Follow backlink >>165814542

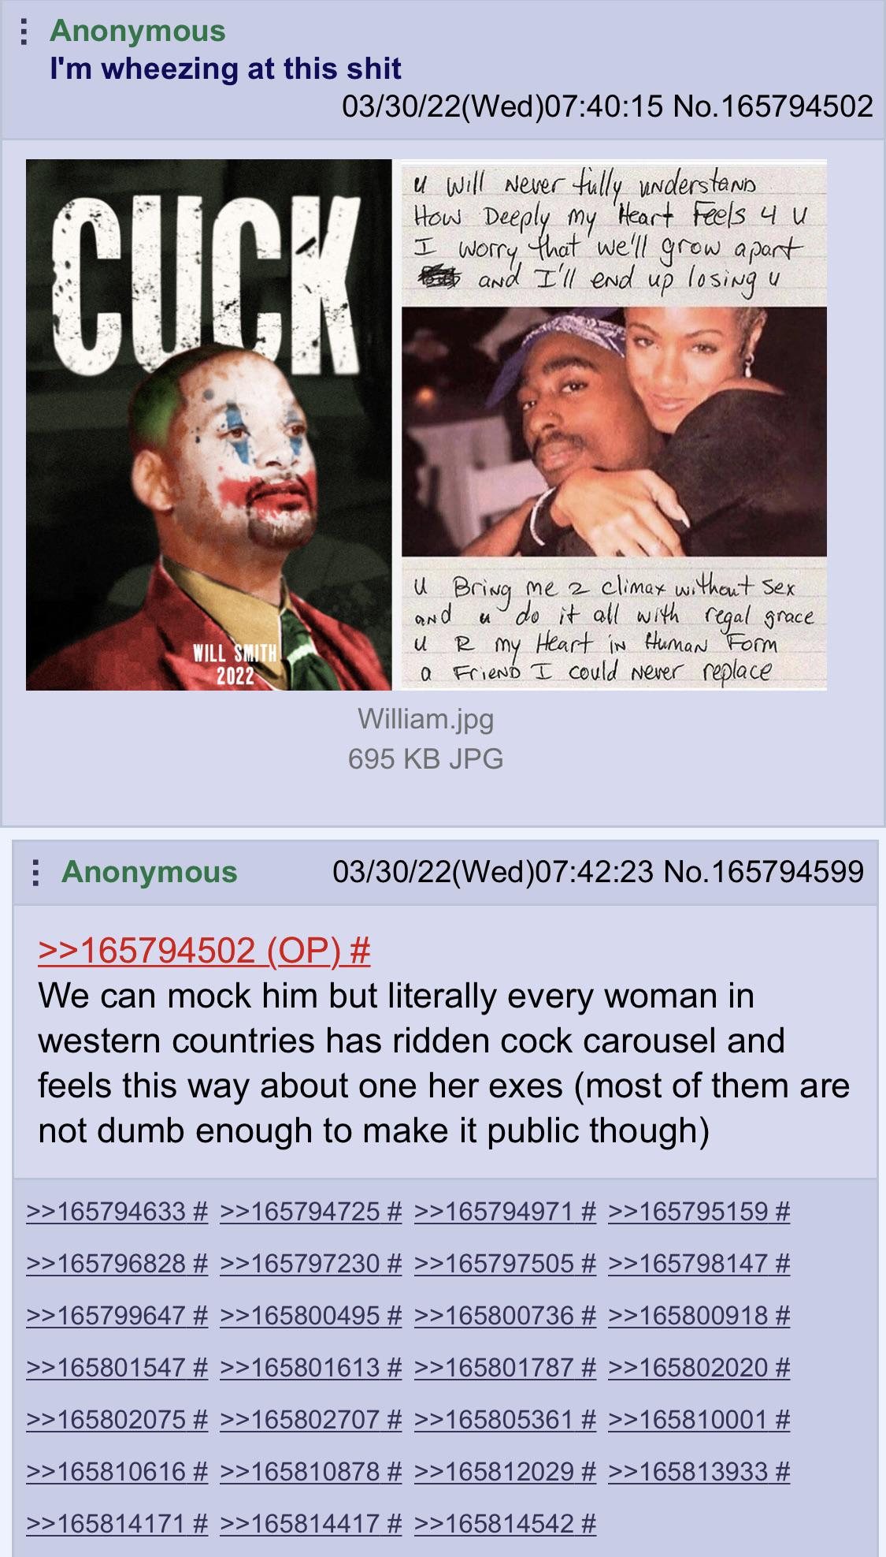pyautogui.click(x=505, y=1522)
